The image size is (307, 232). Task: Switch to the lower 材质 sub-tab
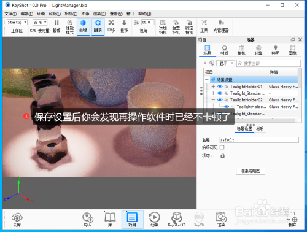[260, 129]
